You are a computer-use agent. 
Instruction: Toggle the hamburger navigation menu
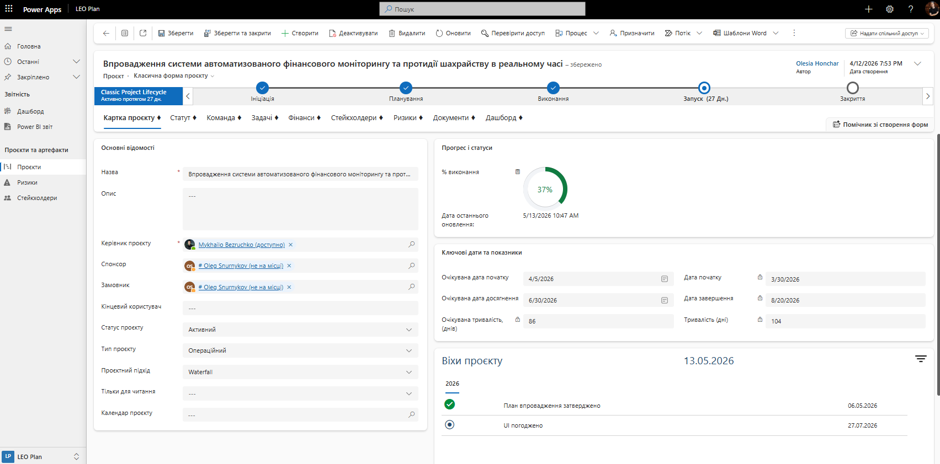[8, 29]
